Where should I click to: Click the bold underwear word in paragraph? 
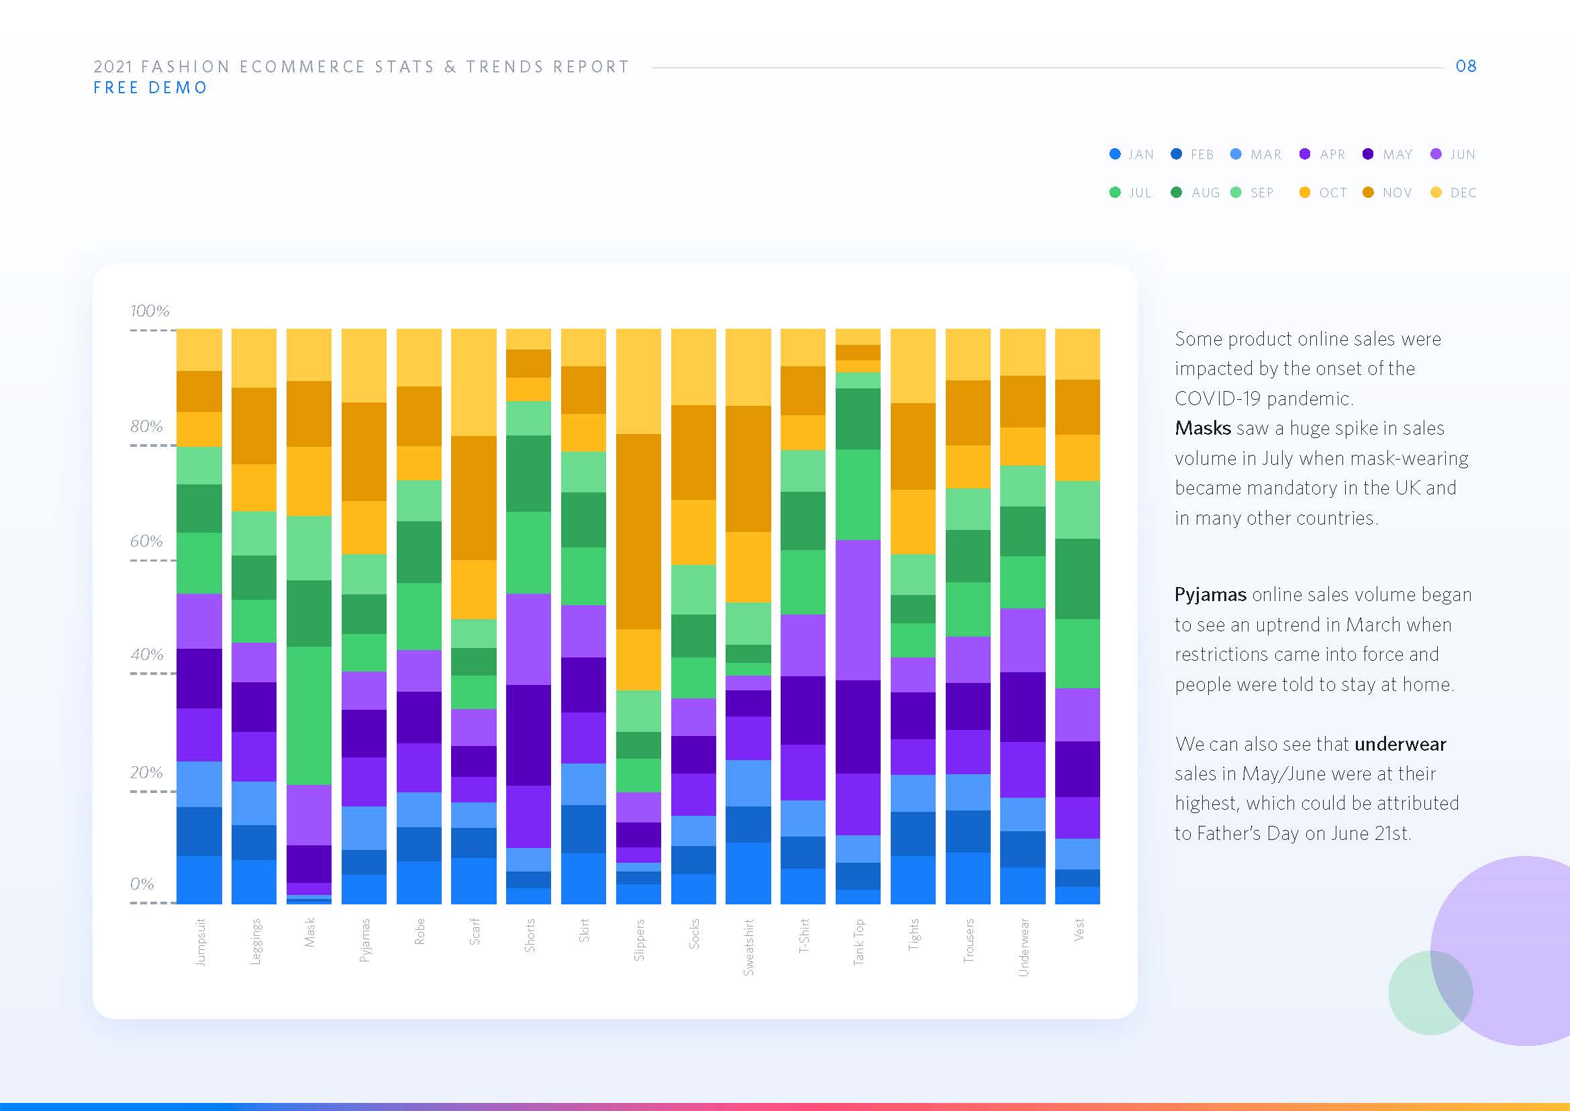(x=1400, y=743)
